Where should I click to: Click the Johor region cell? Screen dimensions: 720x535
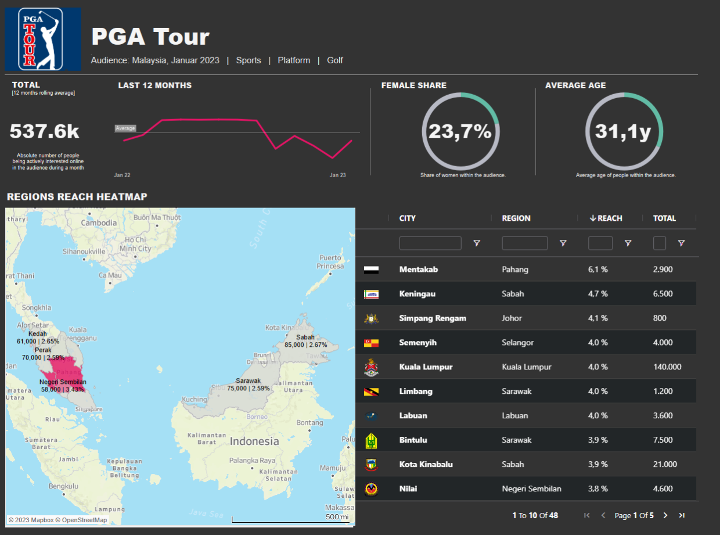[512, 318]
